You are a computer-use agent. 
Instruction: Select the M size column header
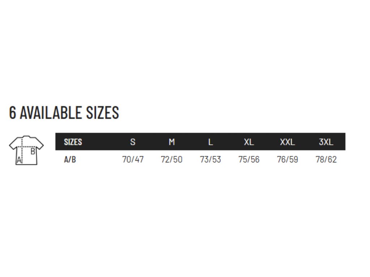coord(172,142)
